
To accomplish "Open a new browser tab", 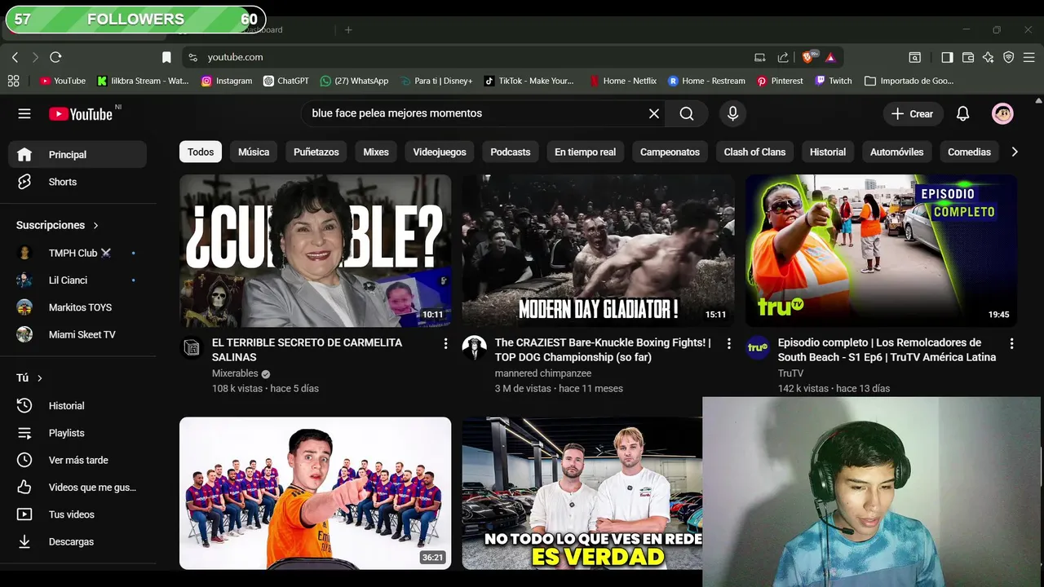I will click(348, 29).
